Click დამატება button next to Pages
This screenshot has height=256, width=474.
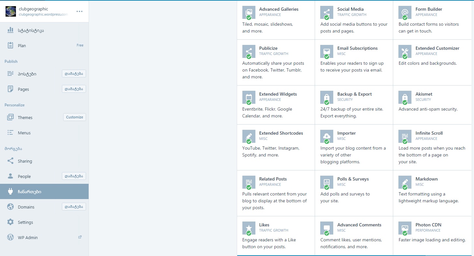pyautogui.click(x=74, y=89)
